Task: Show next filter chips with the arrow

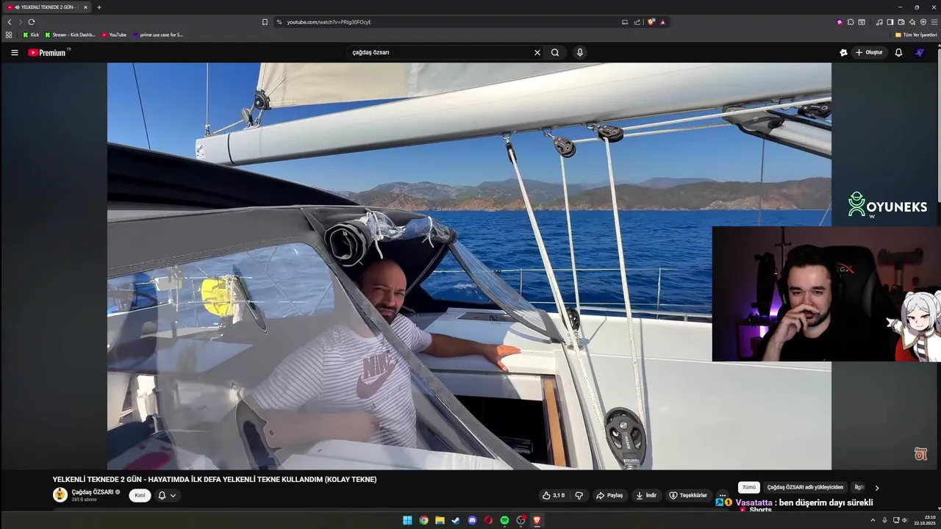Action: [x=876, y=488]
